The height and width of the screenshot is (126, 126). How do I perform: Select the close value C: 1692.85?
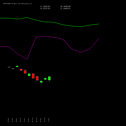pos(45,6)
